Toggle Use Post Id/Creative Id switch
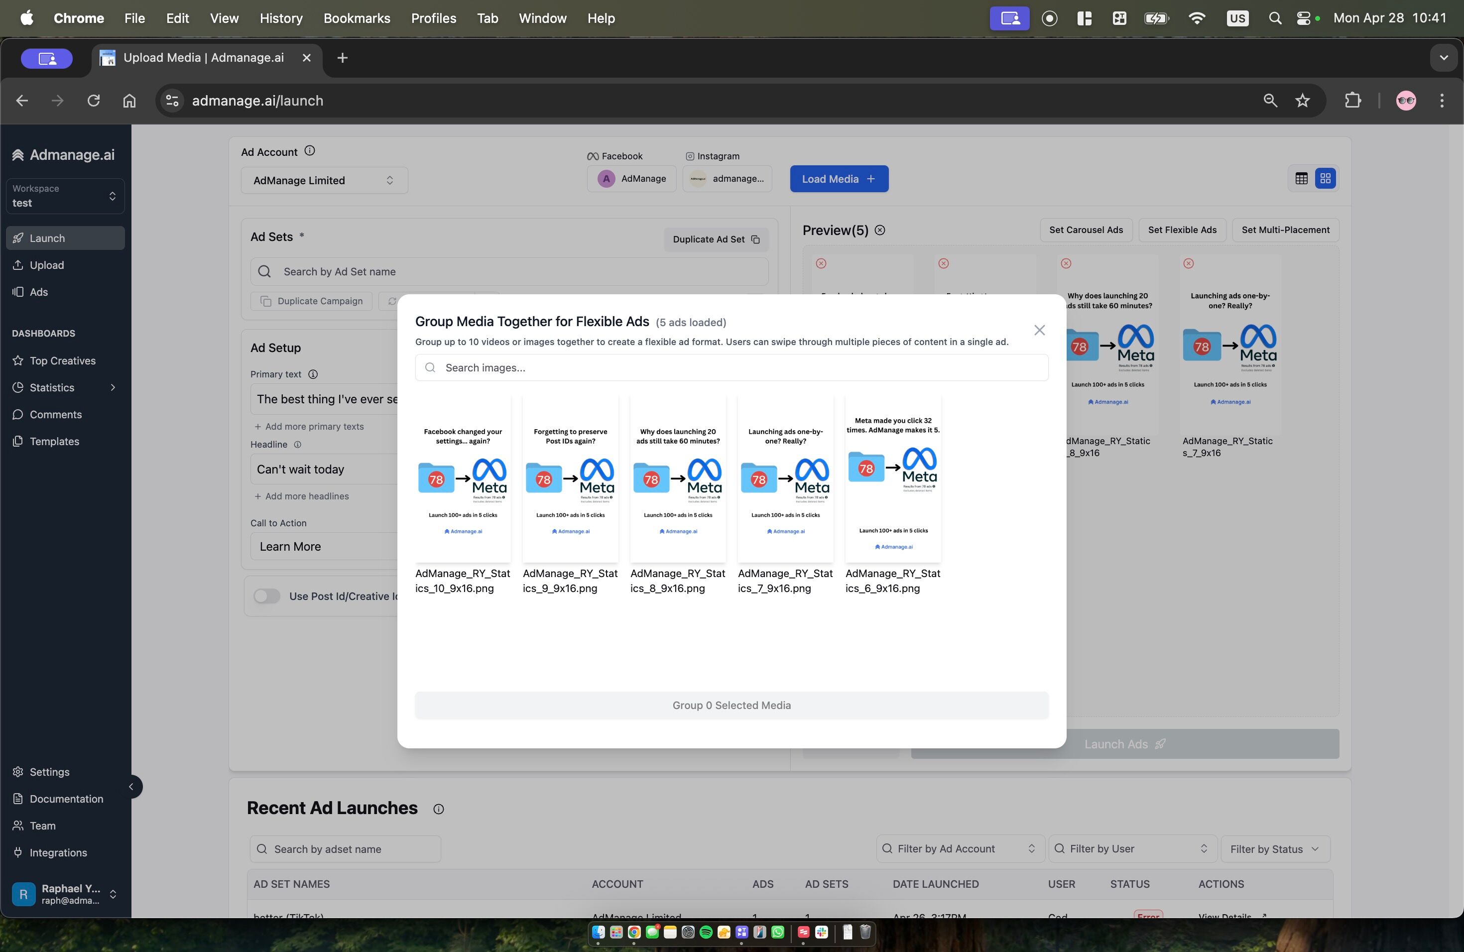The height and width of the screenshot is (952, 1464). point(267,596)
